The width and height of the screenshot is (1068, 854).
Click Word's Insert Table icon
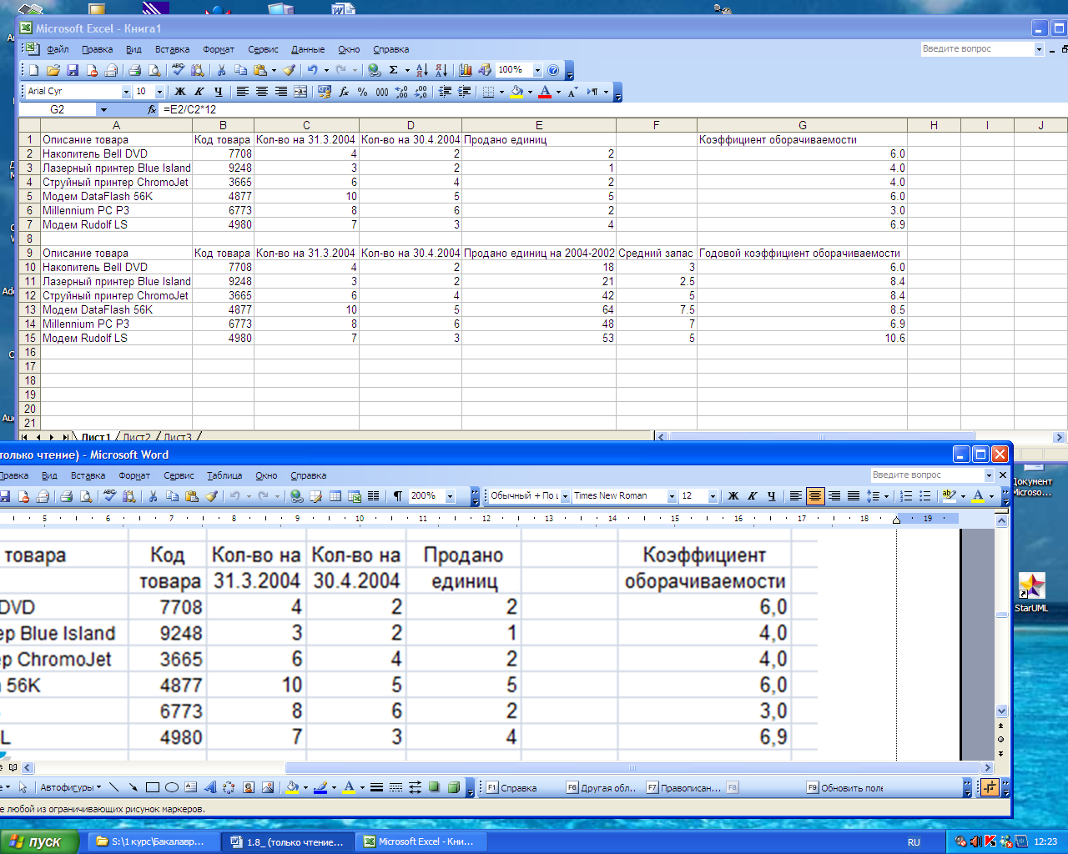point(335,496)
